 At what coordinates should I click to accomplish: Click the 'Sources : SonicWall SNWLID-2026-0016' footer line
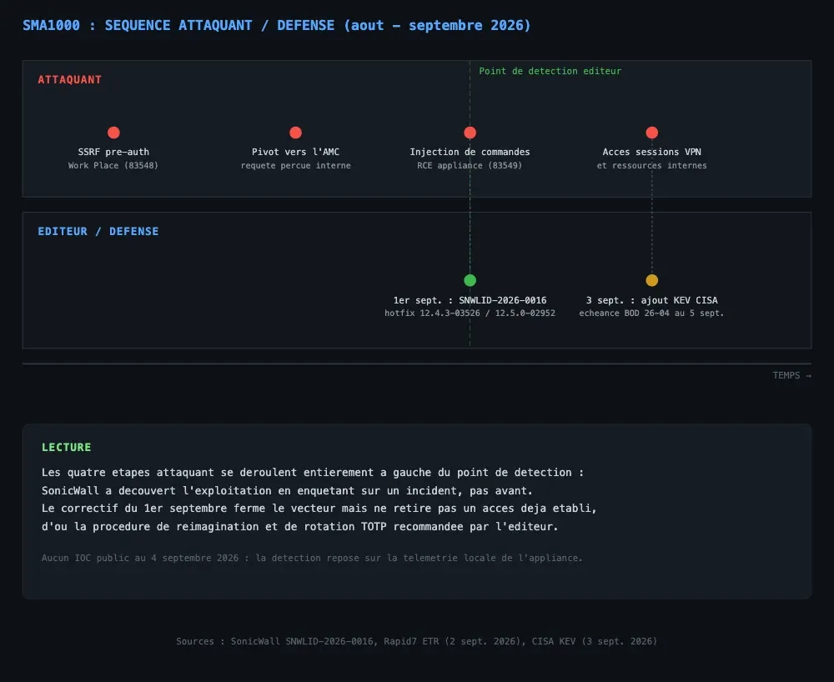point(416,642)
